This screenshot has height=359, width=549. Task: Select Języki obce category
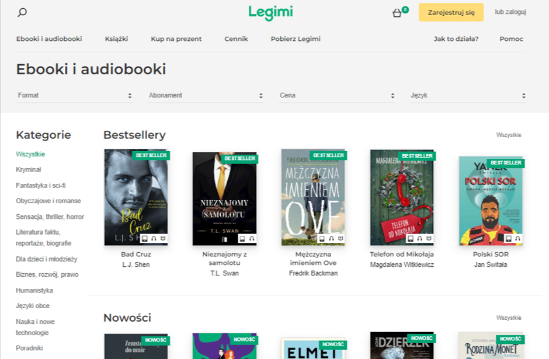[x=33, y=306]
